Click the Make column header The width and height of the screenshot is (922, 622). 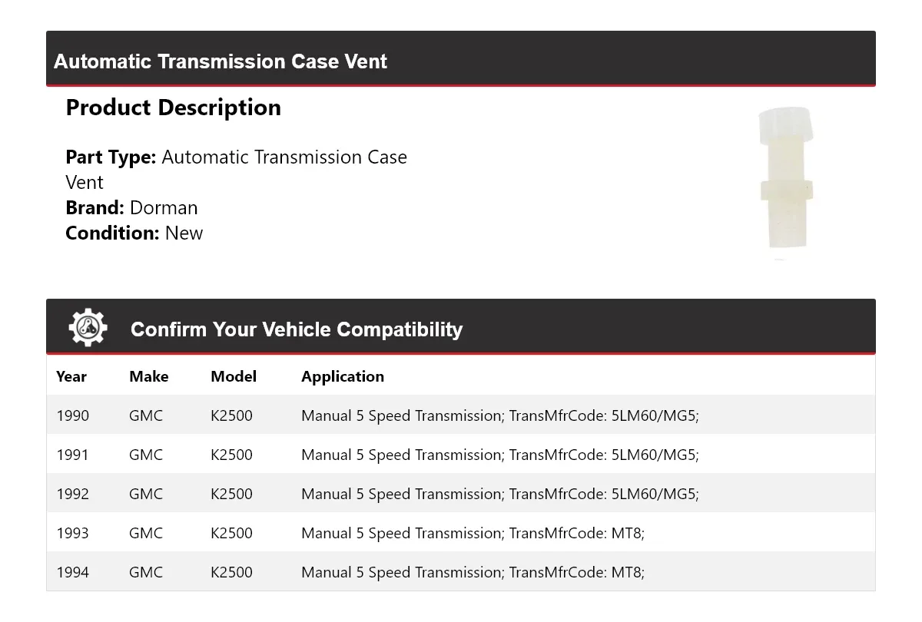[149, 376]
